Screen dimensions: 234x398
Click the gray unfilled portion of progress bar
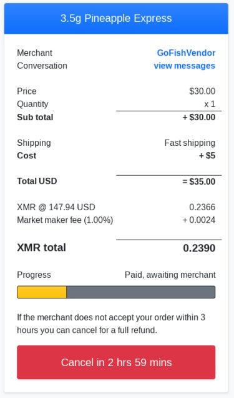tap(140, 292)
